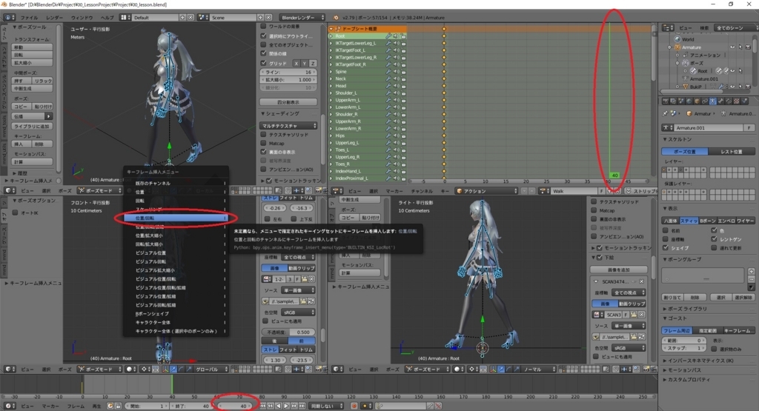Click the 移動 transform button
The width and height of the screenshot is (759, 411).
pos(32,47)
